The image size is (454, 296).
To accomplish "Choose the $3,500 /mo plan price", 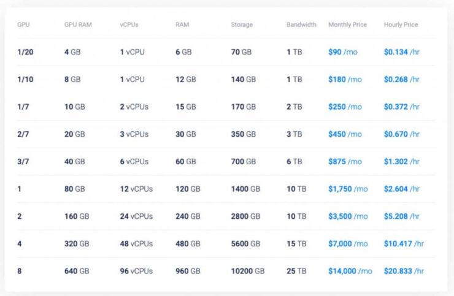I will coord(348,216).
